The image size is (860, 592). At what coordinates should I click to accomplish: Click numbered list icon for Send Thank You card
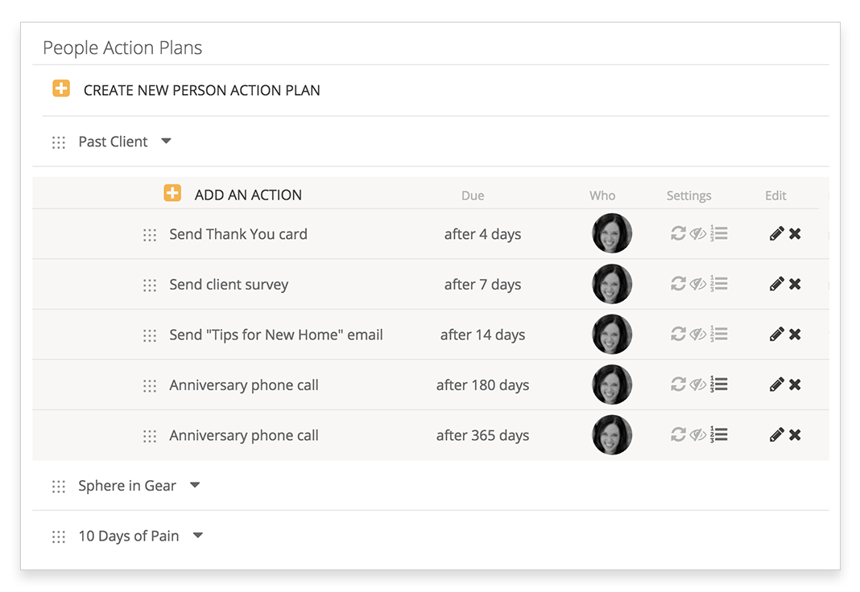[x=719, y=233]
